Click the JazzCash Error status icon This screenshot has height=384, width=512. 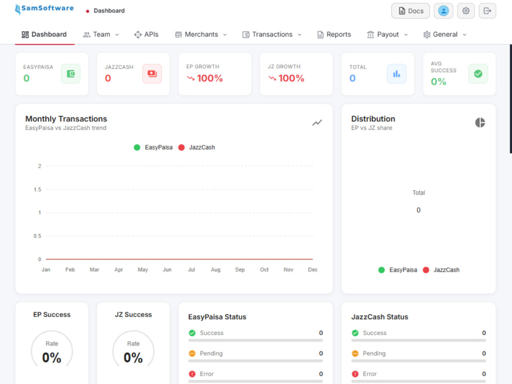[x=355, y=374]
